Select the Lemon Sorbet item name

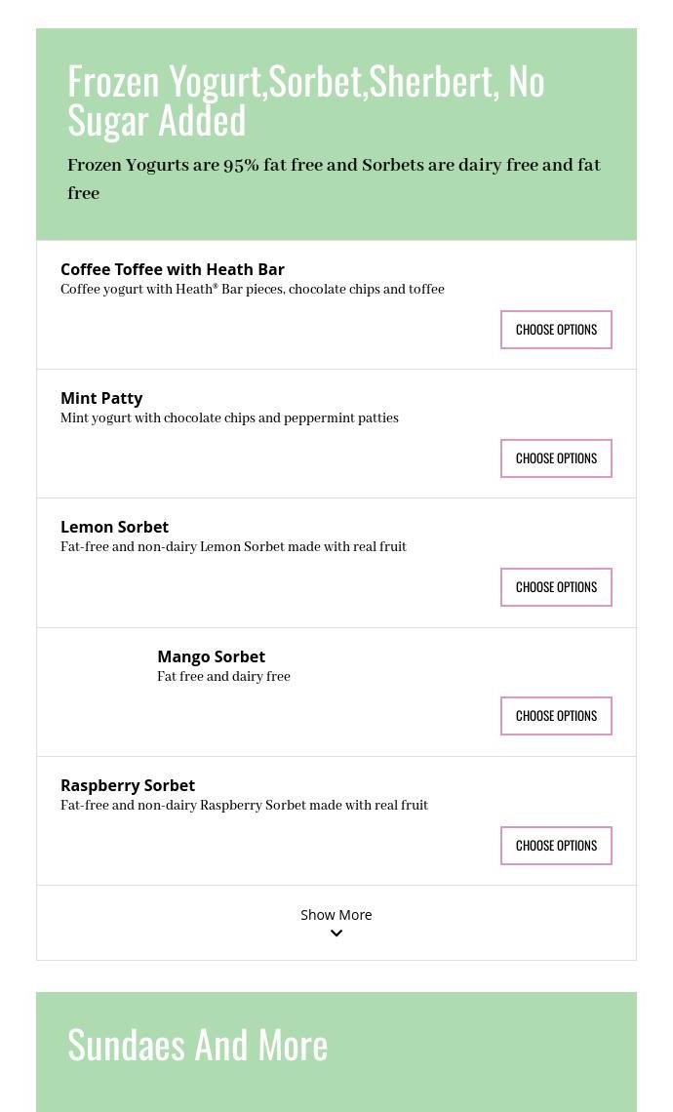(114, 527)
